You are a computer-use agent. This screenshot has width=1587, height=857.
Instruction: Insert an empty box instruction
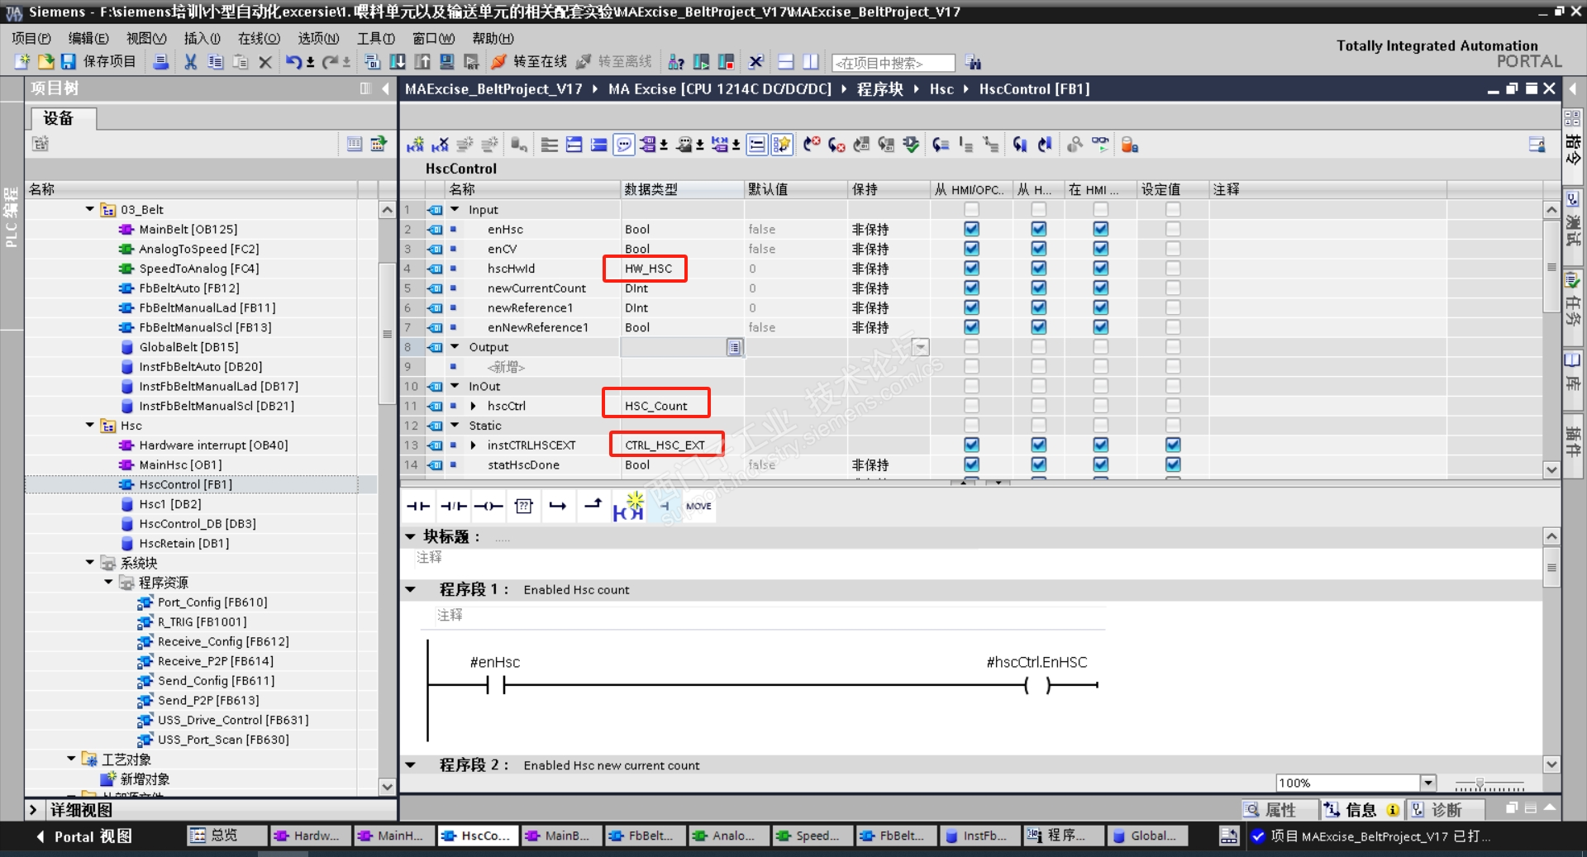click(523, 506)
